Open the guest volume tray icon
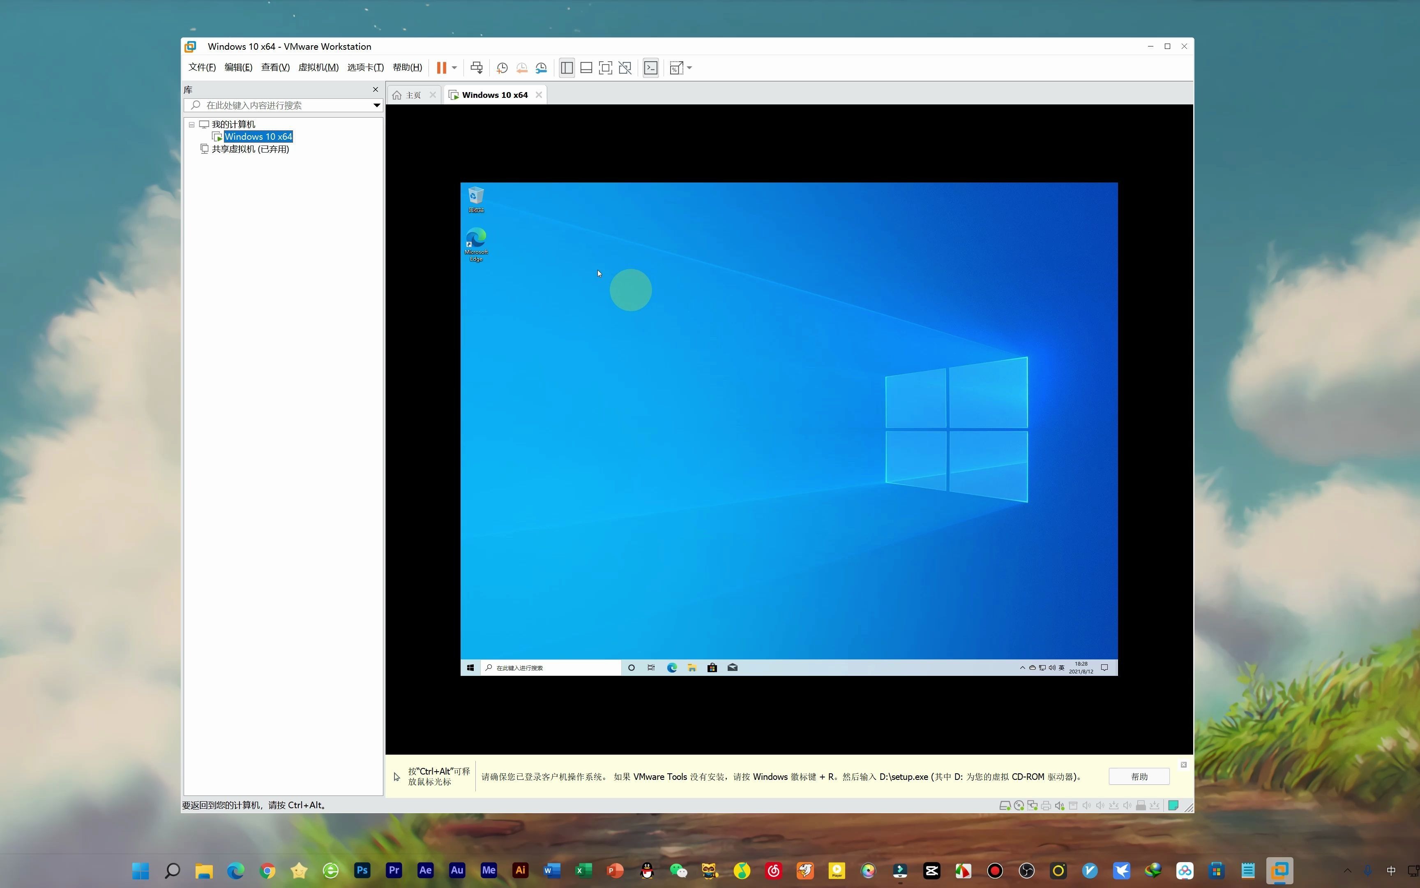Viewport: 1420px width, 888px height. point(1051,668)
